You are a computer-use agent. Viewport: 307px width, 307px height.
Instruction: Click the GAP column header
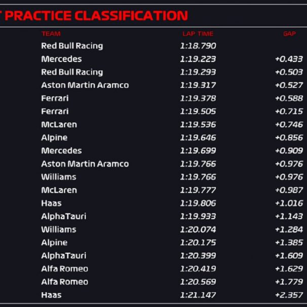289,33
